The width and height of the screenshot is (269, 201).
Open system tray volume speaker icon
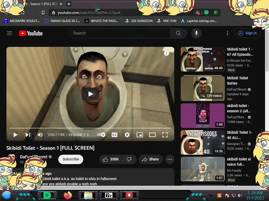click(x=240, y=195)
